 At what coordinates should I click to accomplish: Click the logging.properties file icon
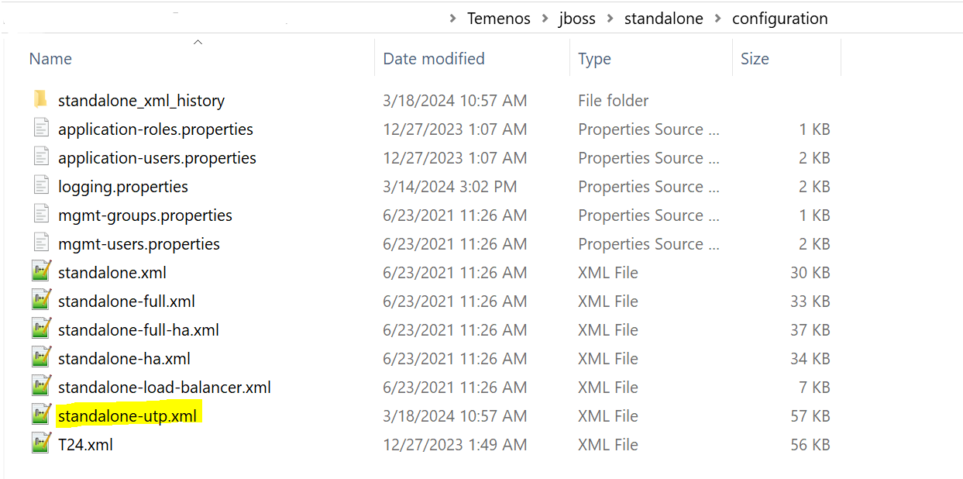point(41,186)
